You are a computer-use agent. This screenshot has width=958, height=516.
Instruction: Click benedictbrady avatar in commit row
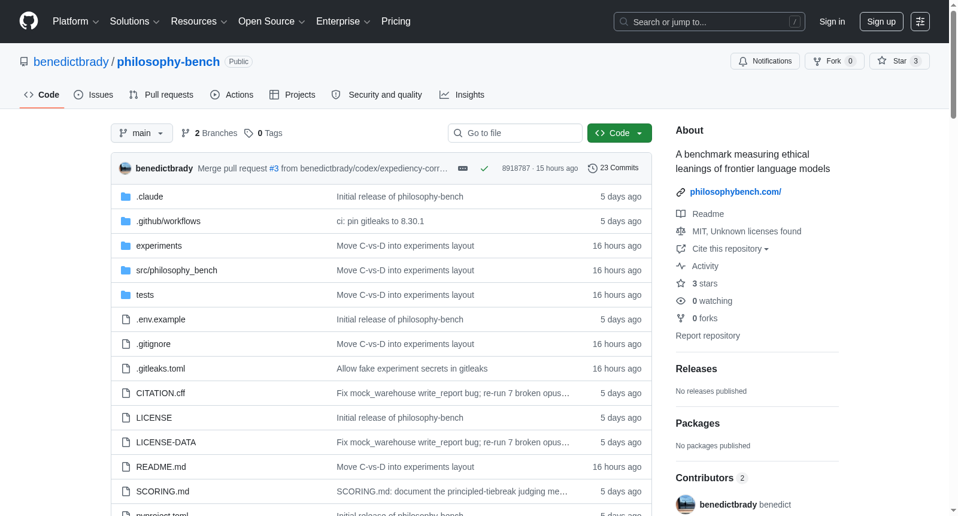(x=125, y=168)
